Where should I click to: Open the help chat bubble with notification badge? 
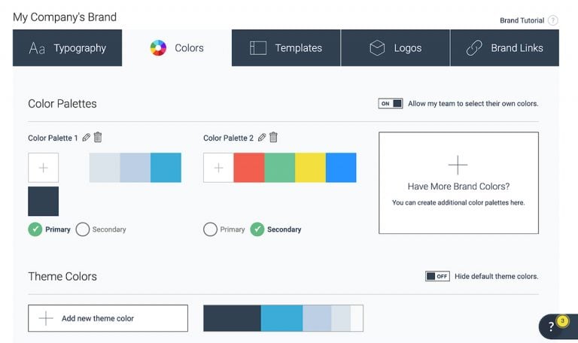click(555, 326)
